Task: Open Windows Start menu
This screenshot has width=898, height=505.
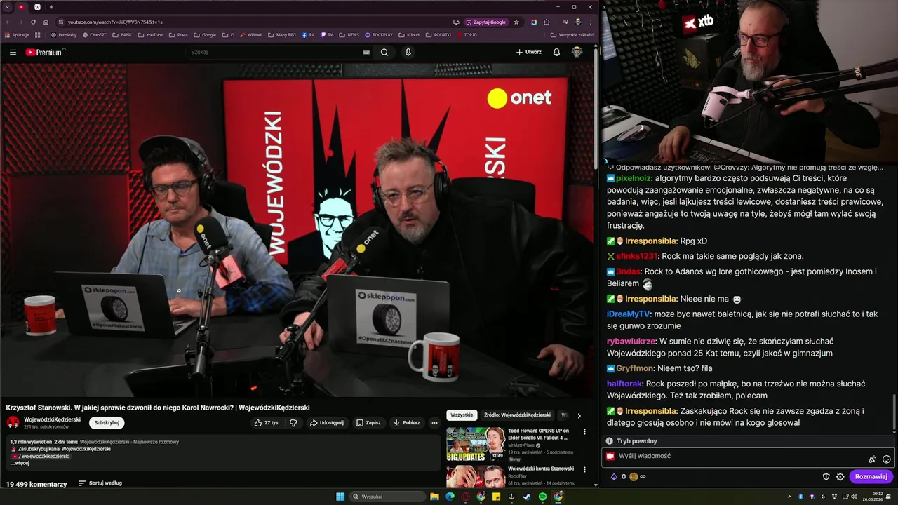Action: (x=340, y=497)
